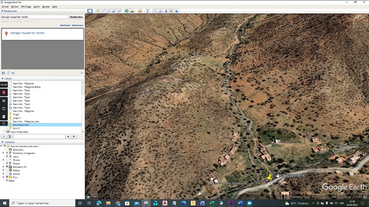The width and height of the screenshot is (369, 207).
Task: Toggle sunlight across the landscape icon
Action: tap(132, 11)
